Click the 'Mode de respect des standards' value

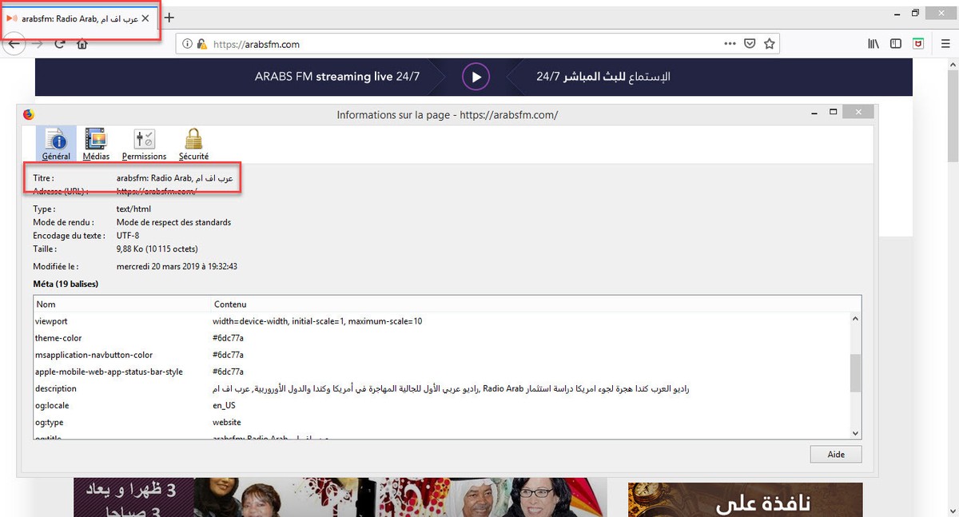[173, 222]
